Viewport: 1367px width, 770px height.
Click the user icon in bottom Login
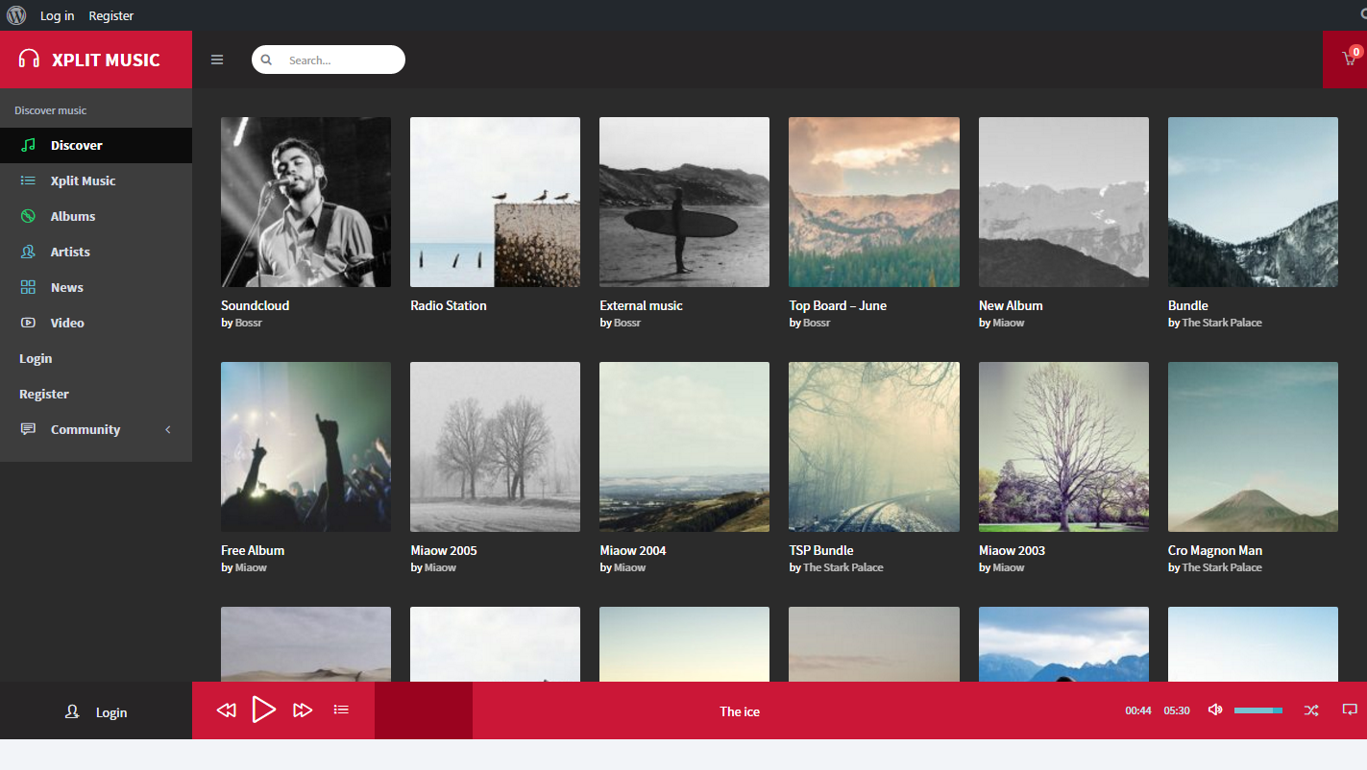[72, 711]
